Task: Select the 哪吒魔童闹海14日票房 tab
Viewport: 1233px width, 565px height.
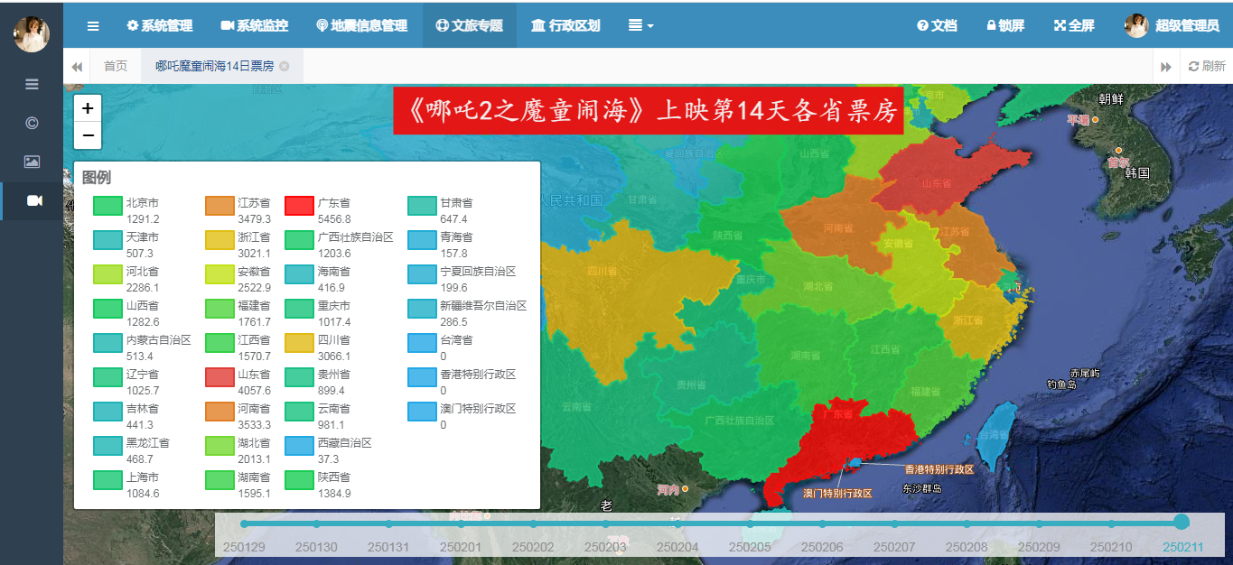Action: 214,66
